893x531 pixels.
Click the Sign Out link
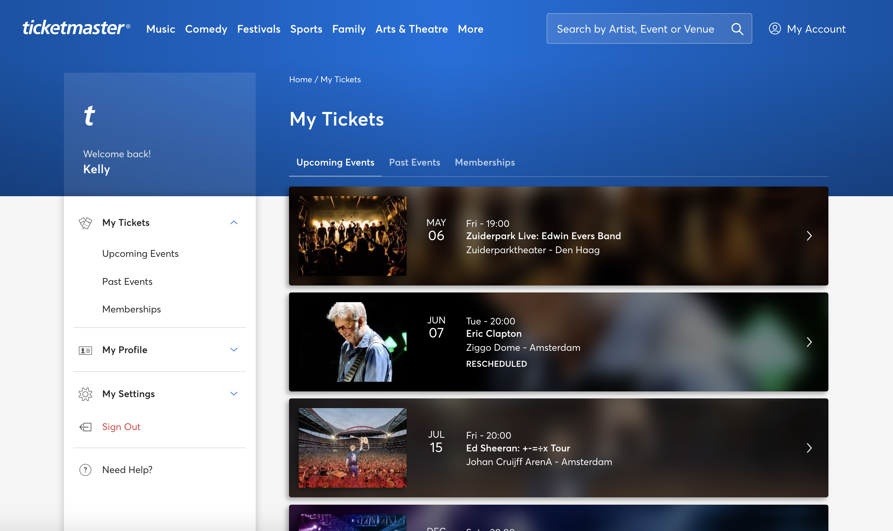[x=121, y=427]
